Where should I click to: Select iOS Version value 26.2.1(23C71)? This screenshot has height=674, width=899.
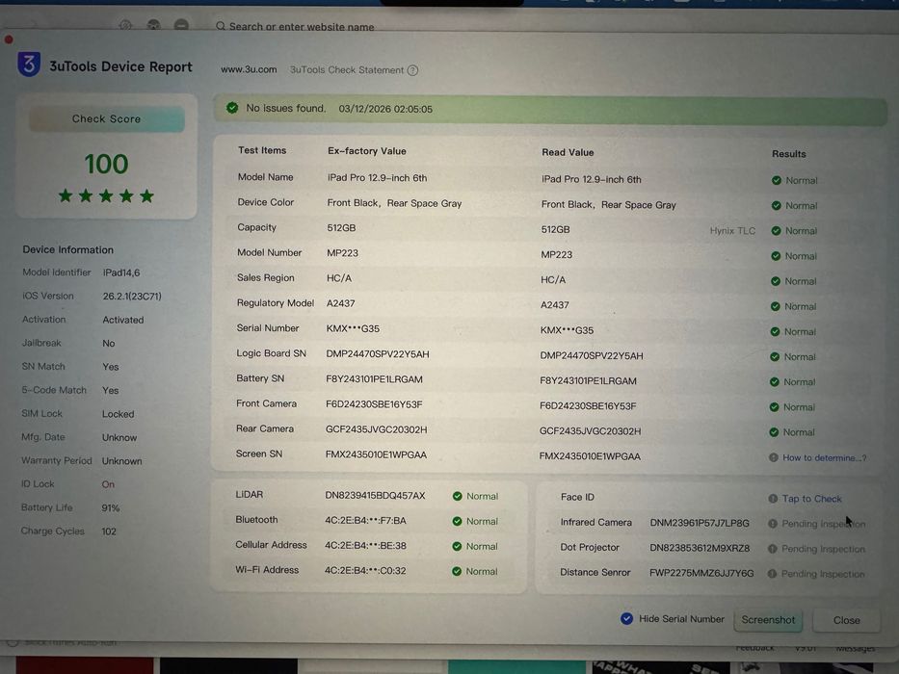coord(132,297)
